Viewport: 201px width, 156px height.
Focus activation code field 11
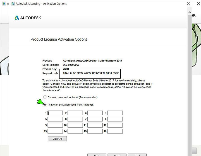95,125
